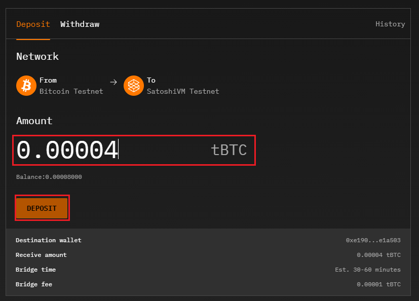The image size is (419, 301).
Task: Click the Destination wallet label
Action: coord(49,240)
